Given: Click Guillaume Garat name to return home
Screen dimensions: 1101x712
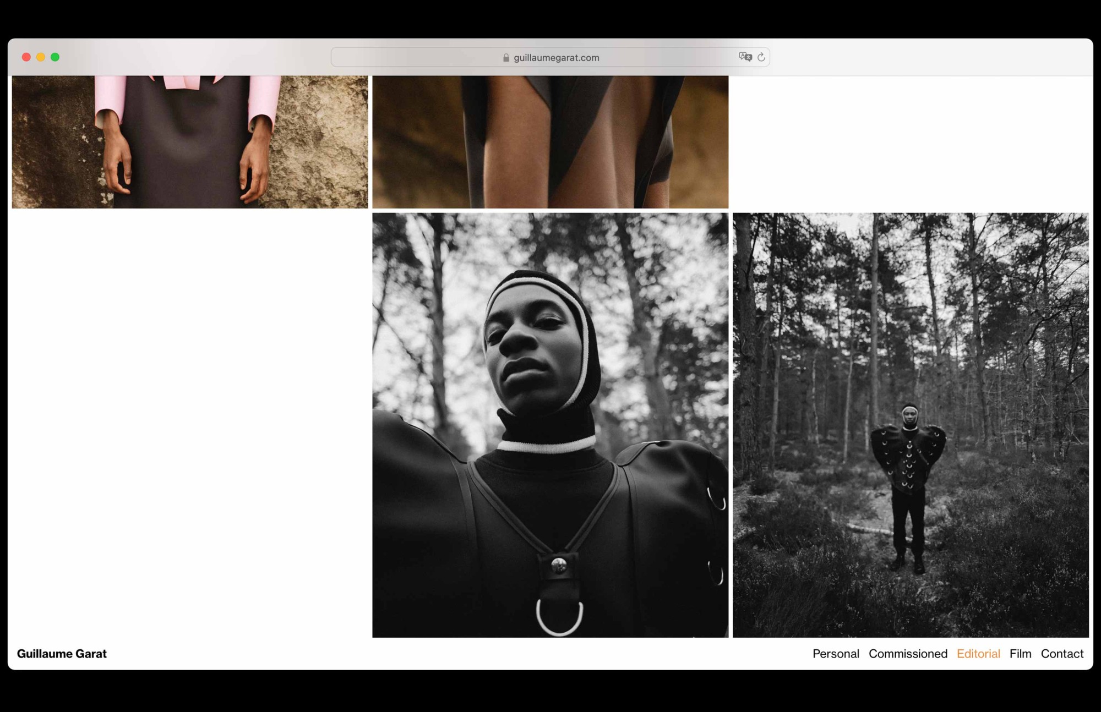Looking at the screenshot, I should pos(62,654).
